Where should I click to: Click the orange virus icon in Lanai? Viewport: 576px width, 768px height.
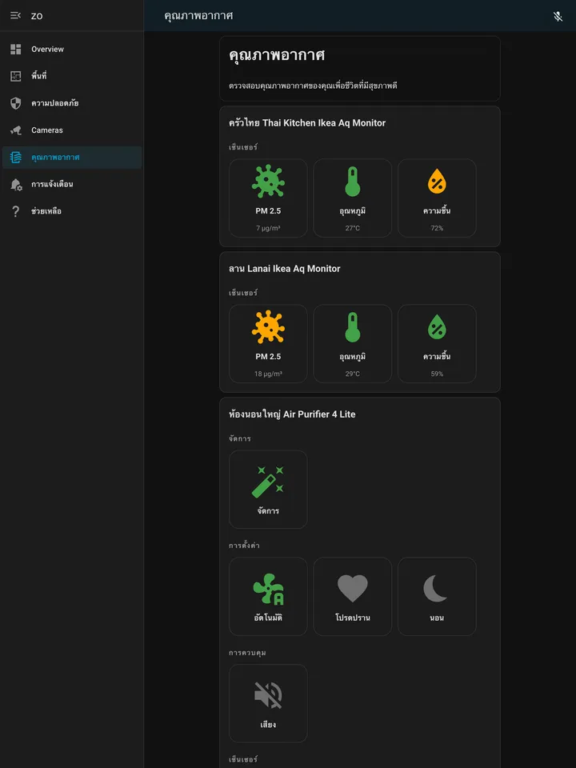coord(268,326)
